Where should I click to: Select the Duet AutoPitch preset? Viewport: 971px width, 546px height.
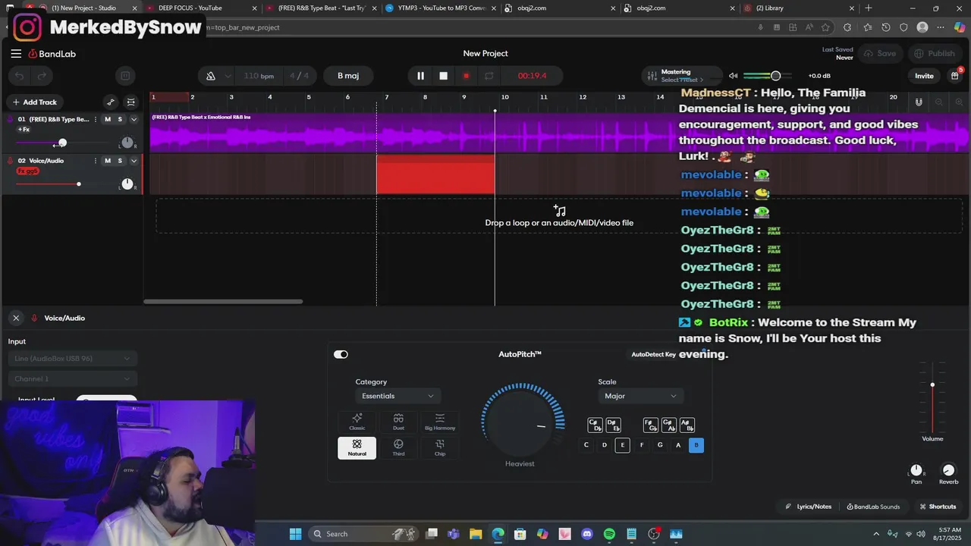click(398, 422)
